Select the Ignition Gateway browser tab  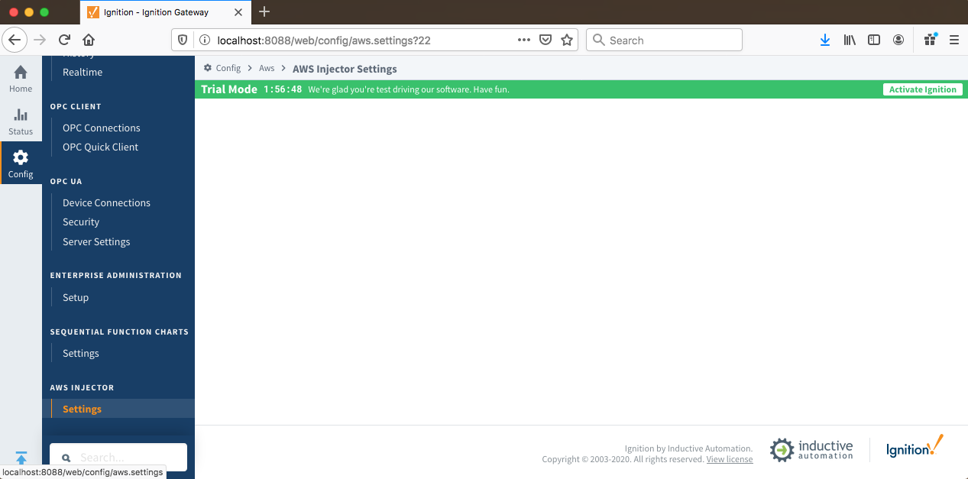[x=156, y=12]
